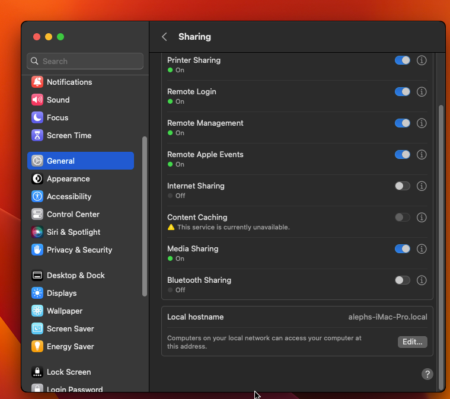Disable the Media Sharing switch
This screenshot has height=399, width=450.
click(402, 249)
